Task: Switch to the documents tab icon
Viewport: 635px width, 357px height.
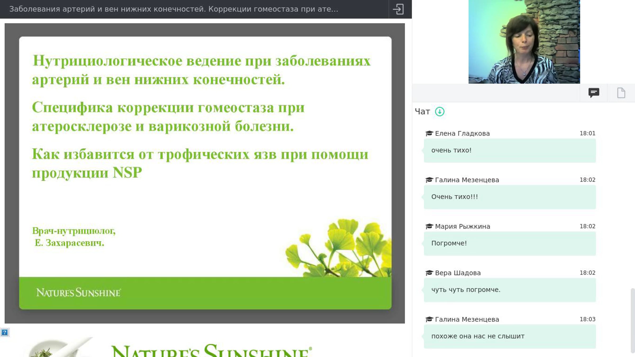Action: tap(621, 93)
